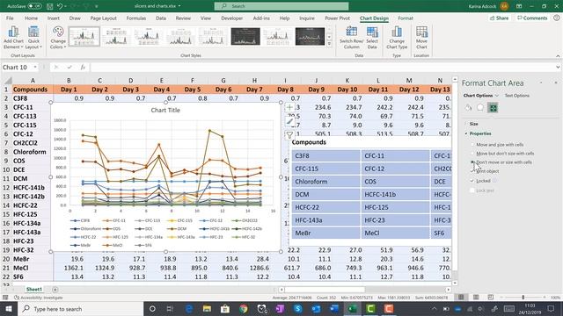
Task: Click the Share button
Action: [499, 18]
